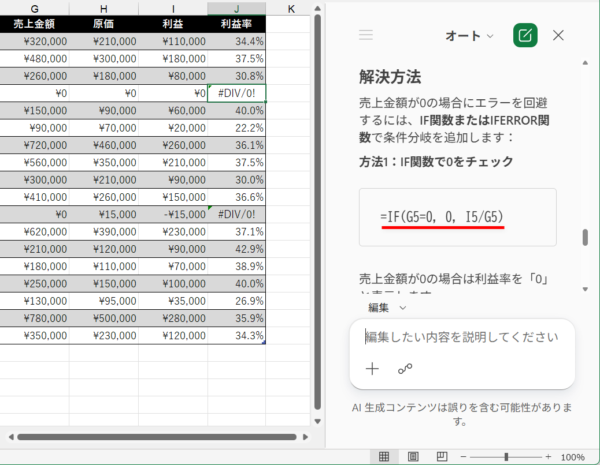This screenshot has height=465, width=600.
Task: Select column K header
Action: pos(291,9)
